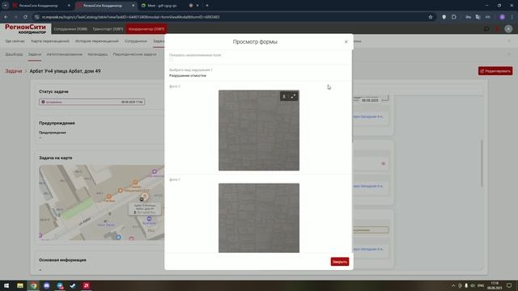
Task: Close the Meet browser tab
Action: tap(197, 6)
